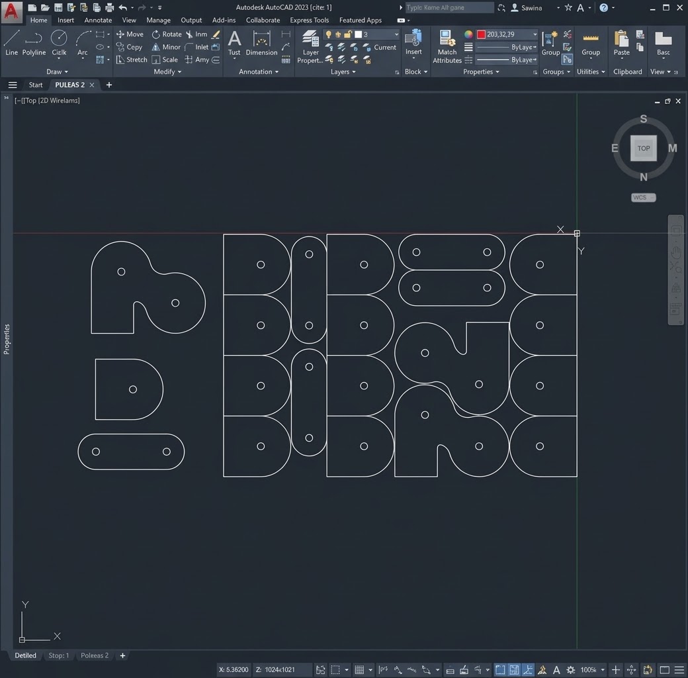Switch to the Express Tools tab
Screen dimensions: 688x678
(309, 21)
